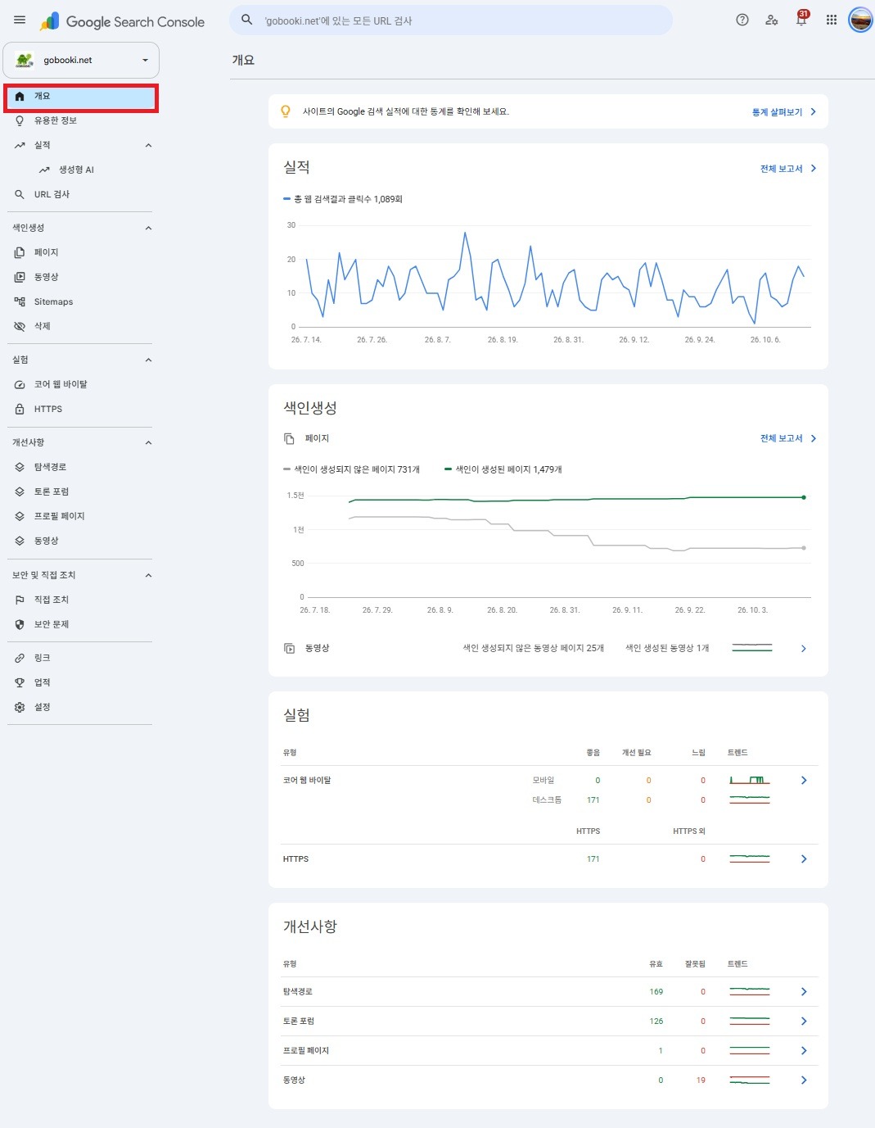Open video indexing row arrow
Image resolution: width=875 pixels, height=1128 pixels.
pos(804,649)
